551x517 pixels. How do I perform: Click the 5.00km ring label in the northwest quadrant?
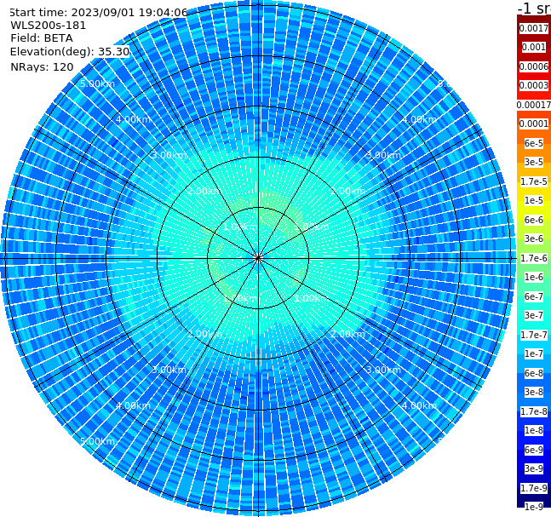point(97,83)
